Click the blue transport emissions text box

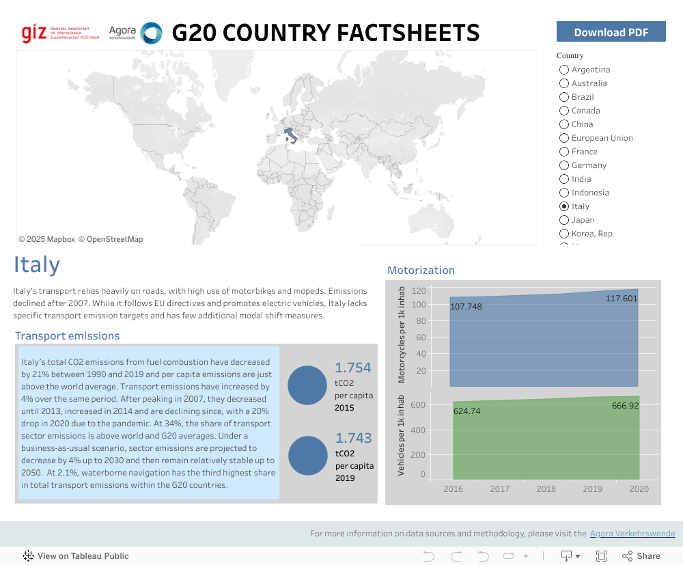148,423
